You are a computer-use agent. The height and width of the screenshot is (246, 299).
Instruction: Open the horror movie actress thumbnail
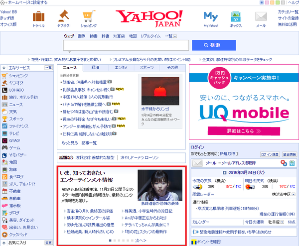[x=160, y=186]
